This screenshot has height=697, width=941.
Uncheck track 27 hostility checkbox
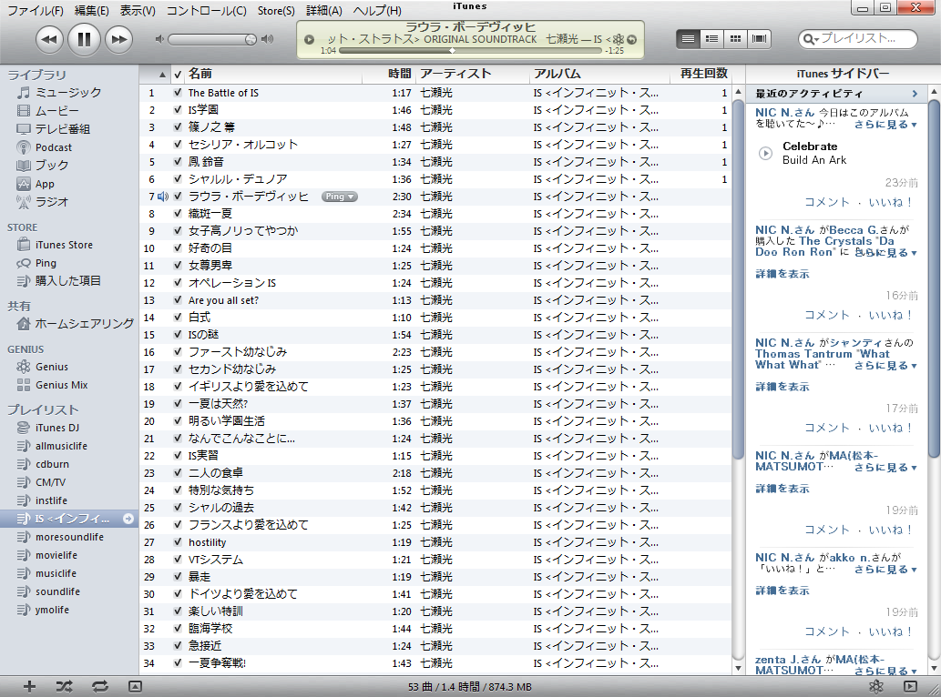(x=178, y=542)
